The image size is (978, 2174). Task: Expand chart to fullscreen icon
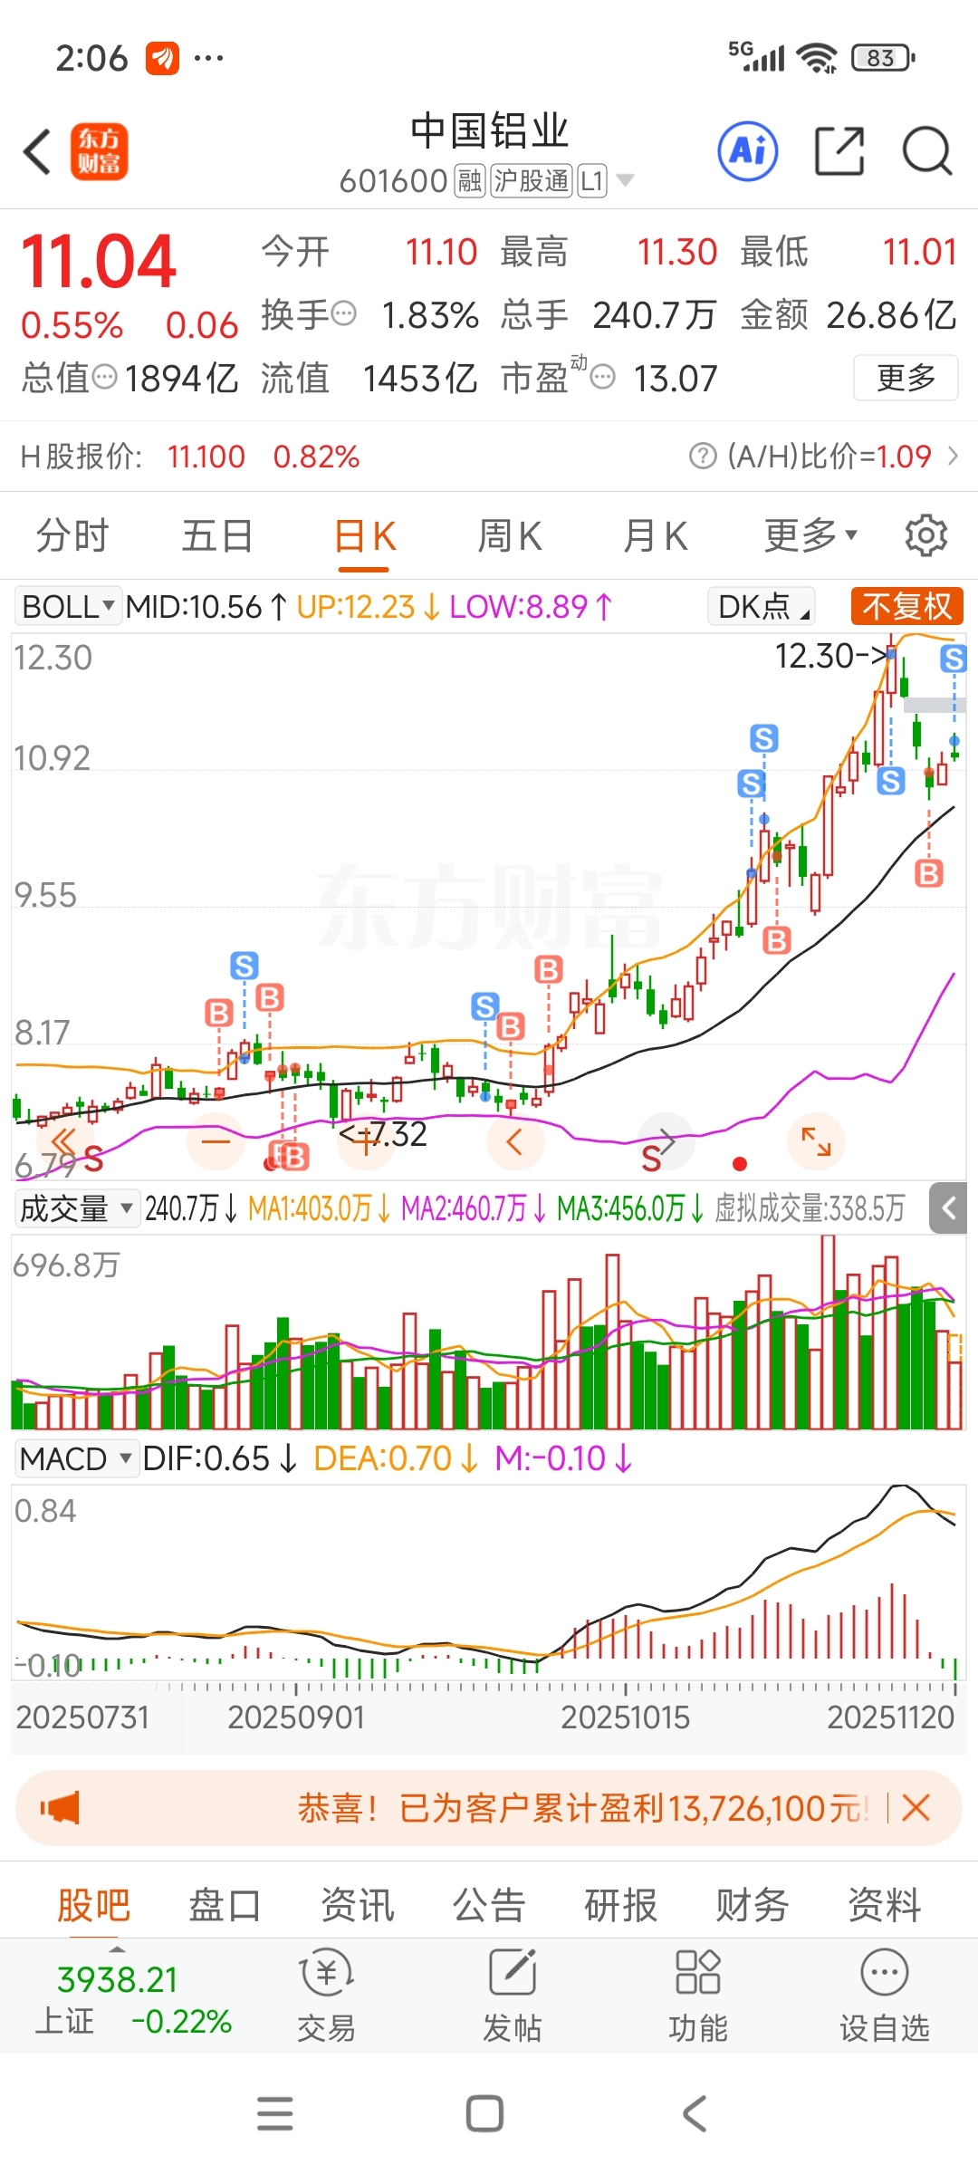(x=816, y=1141)
